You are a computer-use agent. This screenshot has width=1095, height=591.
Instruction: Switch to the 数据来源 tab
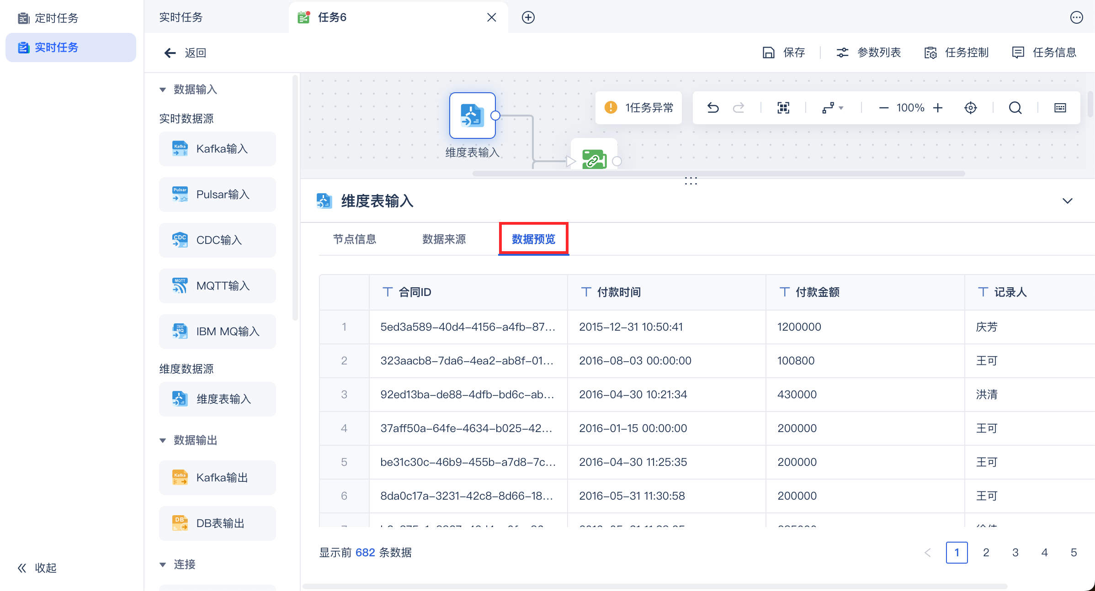click(444, 239)
